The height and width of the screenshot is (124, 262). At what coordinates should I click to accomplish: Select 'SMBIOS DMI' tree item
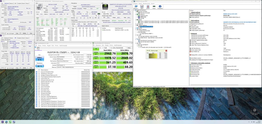[x=143, y=17]
